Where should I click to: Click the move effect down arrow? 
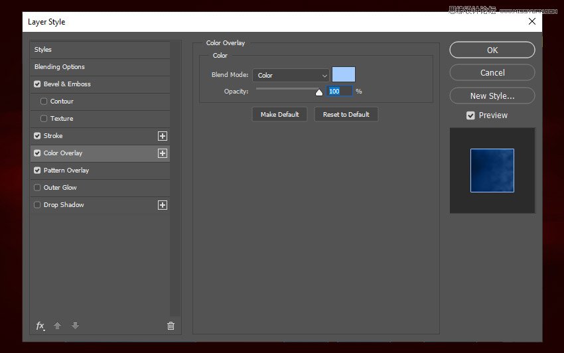coord(75,326)
